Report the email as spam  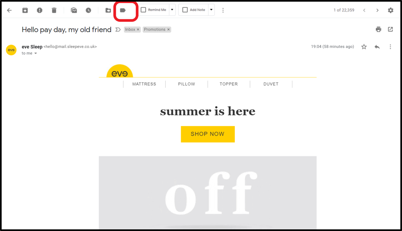(x=40, y=10)
